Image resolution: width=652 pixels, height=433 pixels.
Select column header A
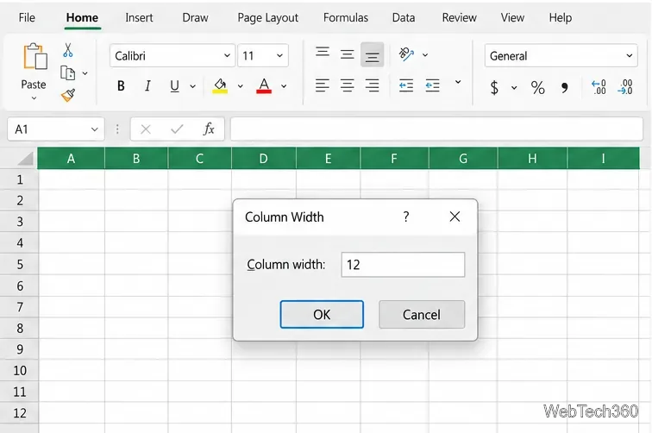click(x=71, y=159)
